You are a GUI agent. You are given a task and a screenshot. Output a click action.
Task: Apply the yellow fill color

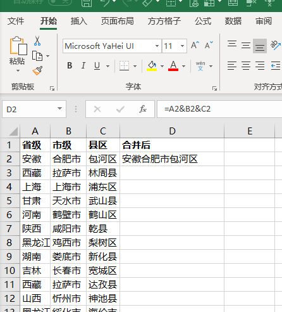coord(152,66)
